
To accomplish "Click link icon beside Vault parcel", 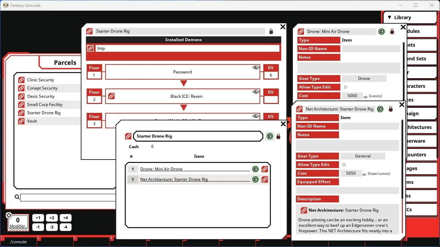I will (21, 121).
